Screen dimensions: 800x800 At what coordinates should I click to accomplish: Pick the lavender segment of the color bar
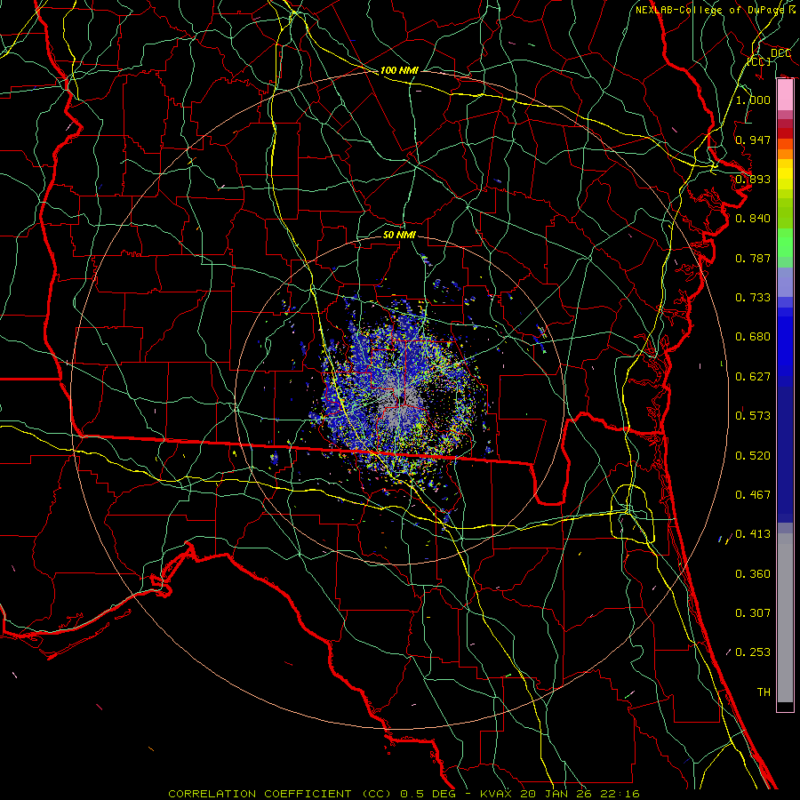[785, 283]
